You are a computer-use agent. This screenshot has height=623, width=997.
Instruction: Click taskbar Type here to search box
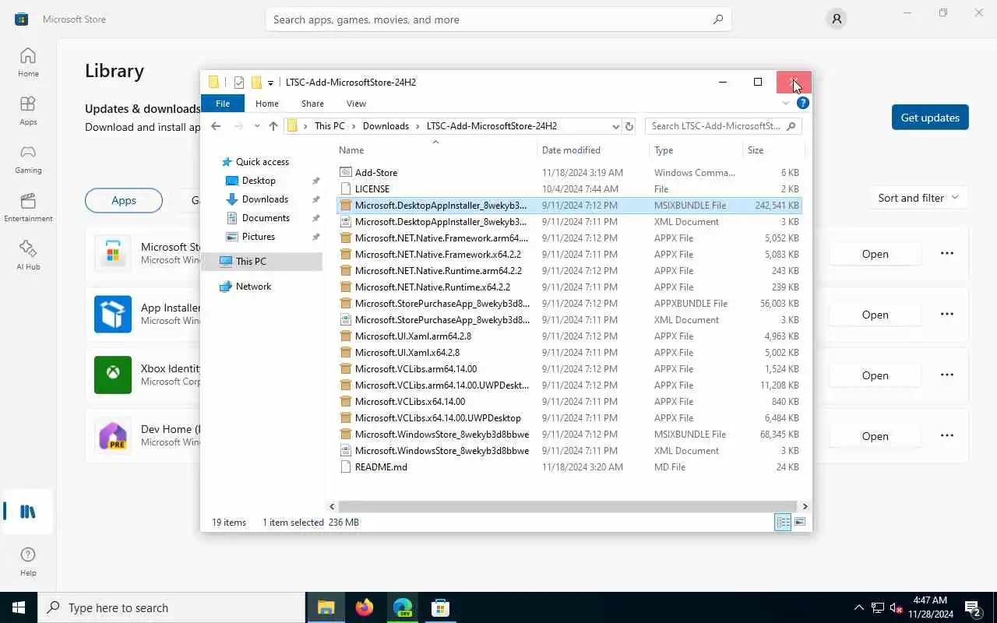tap(171, 607)
